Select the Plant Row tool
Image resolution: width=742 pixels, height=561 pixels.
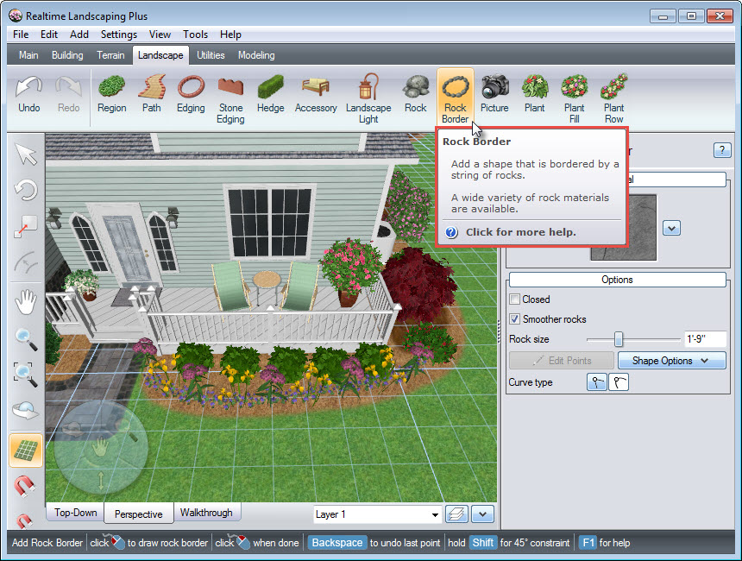click(x=613, y=99)
